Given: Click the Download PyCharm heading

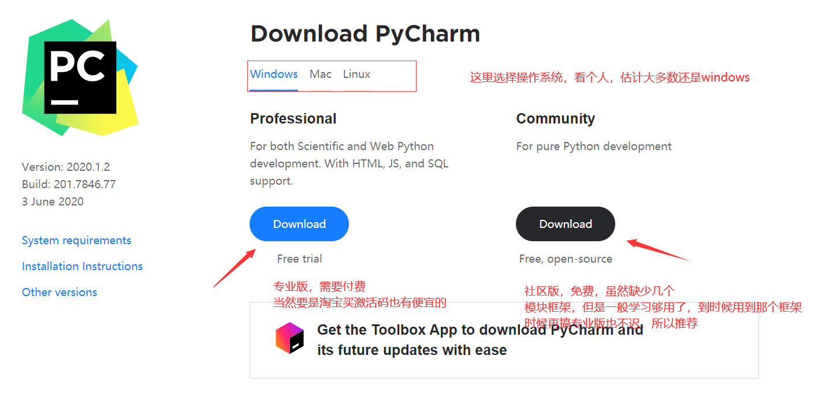Looking at the screenshot, I should 365,33.
